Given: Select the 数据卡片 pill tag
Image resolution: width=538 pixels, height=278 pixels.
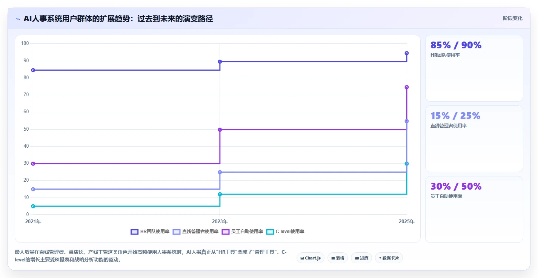Looking at the screenshot, I should [389, 258].
